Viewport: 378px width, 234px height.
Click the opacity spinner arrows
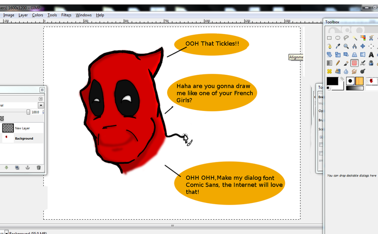tap(43, 112)
